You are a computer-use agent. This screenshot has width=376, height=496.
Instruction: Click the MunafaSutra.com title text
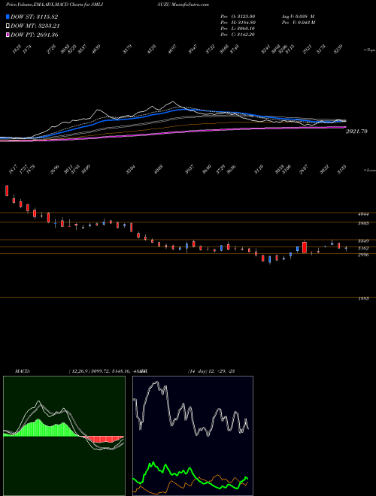point(190,5)
